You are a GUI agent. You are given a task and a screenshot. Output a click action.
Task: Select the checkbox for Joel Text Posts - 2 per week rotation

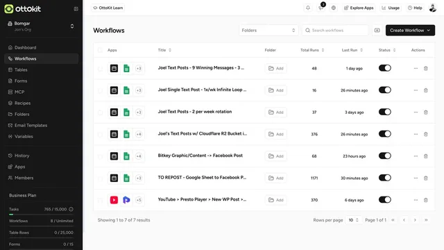(x=100, y=112)
